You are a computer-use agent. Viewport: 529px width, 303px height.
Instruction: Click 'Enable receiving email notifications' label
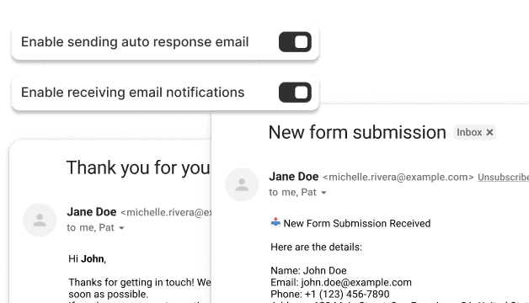(x=132, y=93)
